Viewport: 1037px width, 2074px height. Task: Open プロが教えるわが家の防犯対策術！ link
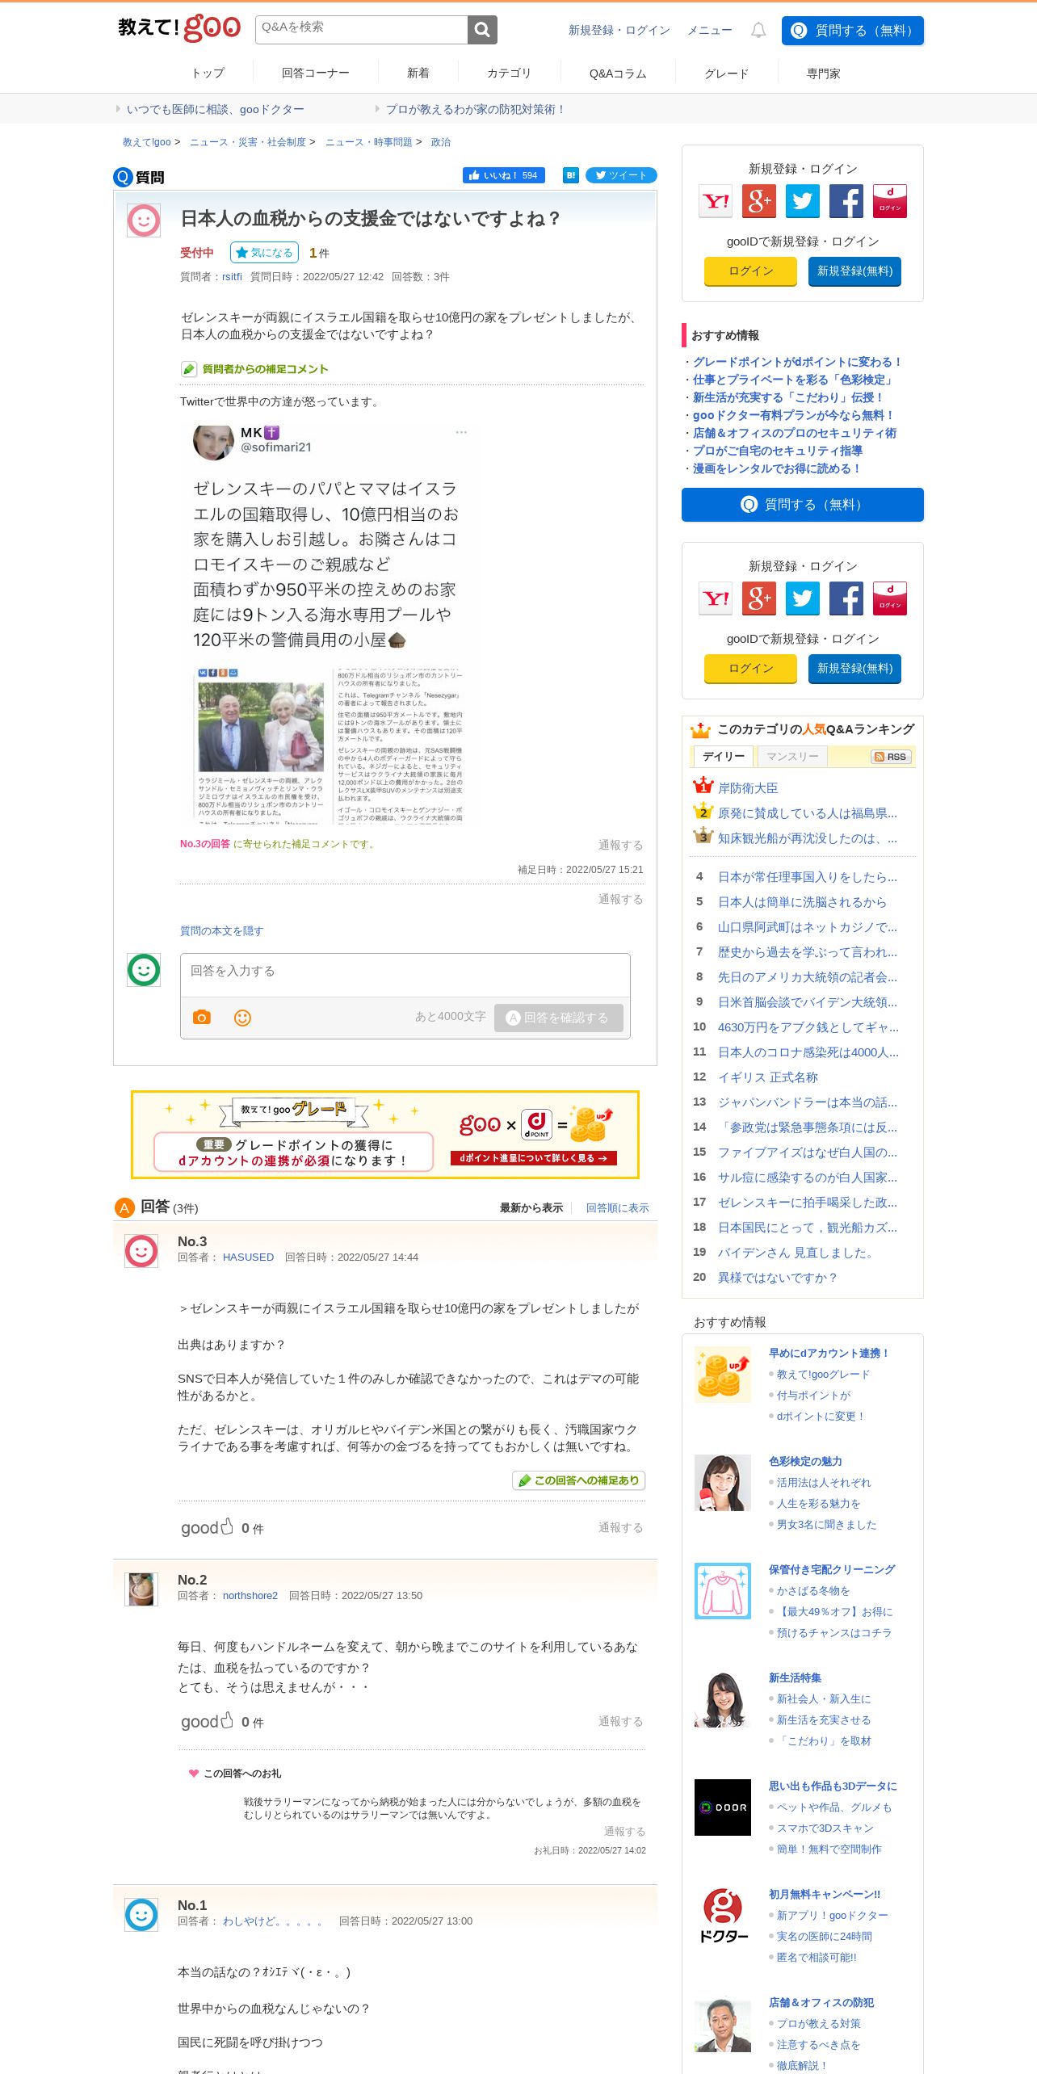pyautogui.click(x=476, y=109)
